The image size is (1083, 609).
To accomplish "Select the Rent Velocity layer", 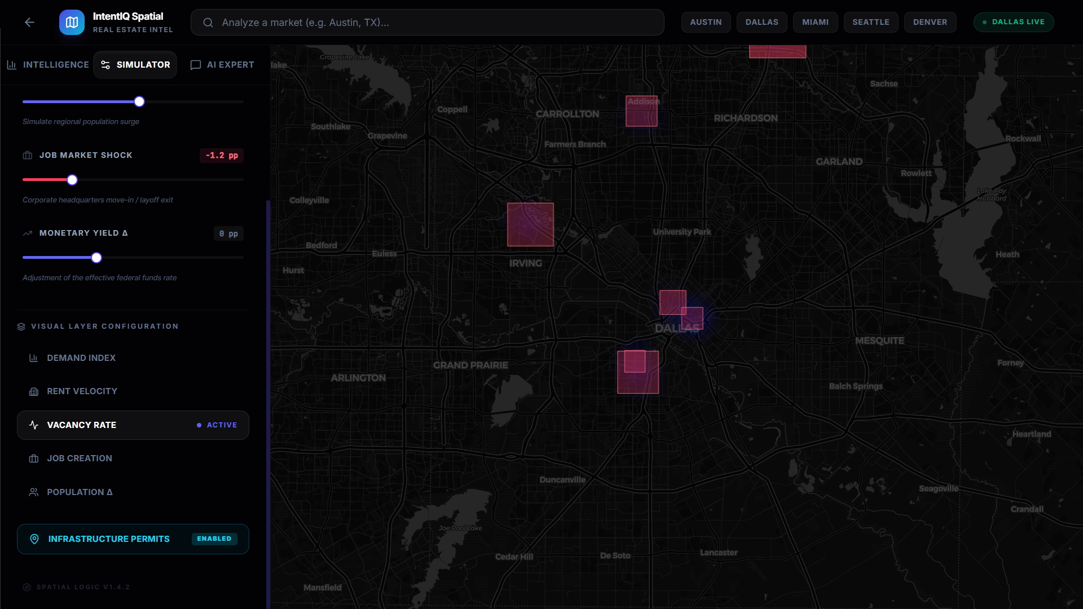I will 82,391.
